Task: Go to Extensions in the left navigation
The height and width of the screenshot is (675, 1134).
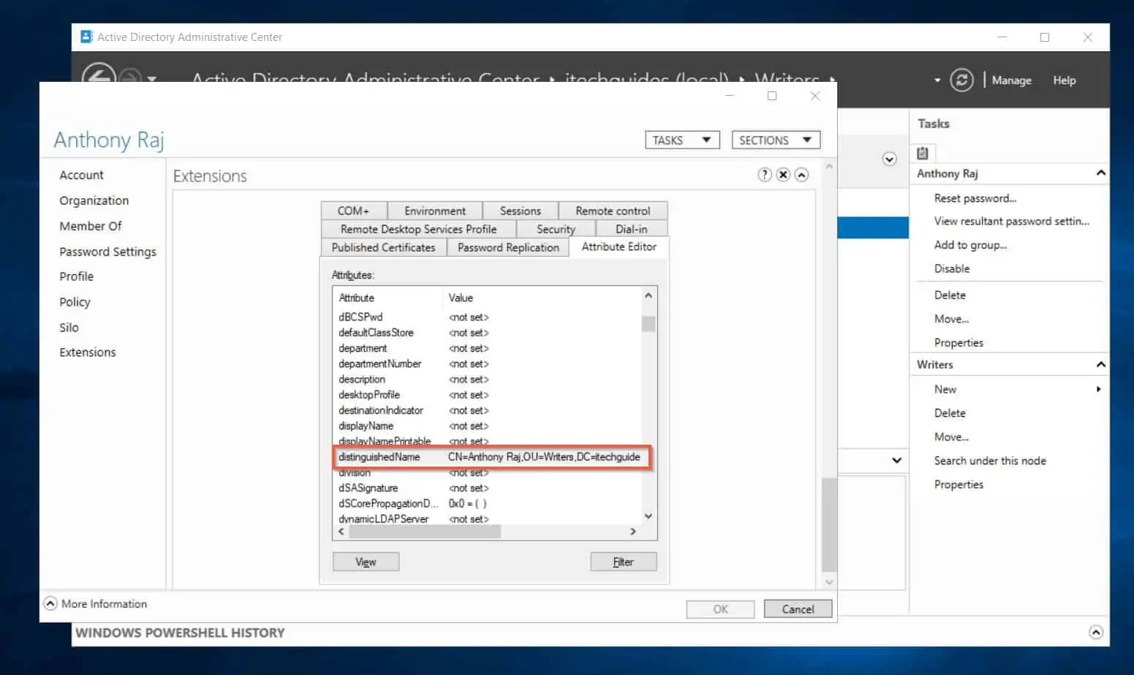Action: pos(87,352)
